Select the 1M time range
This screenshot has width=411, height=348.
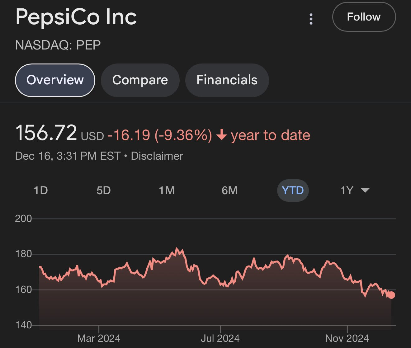tap(167, 190)
